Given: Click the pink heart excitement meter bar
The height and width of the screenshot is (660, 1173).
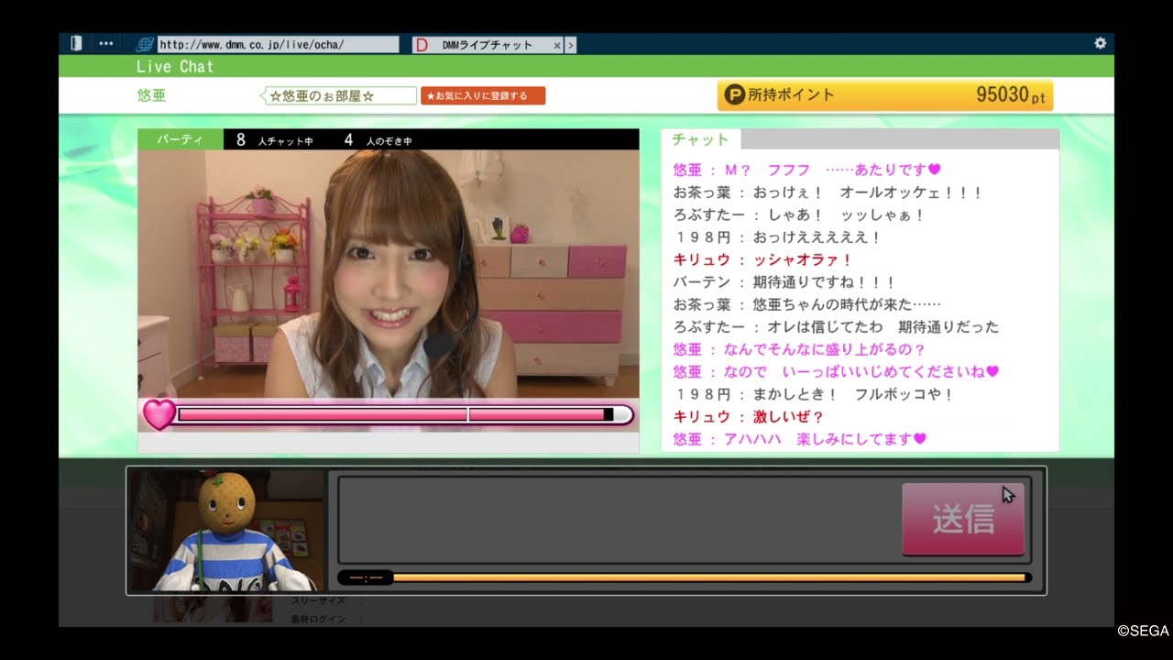Looking at the screenshot, I should point(394,414).
